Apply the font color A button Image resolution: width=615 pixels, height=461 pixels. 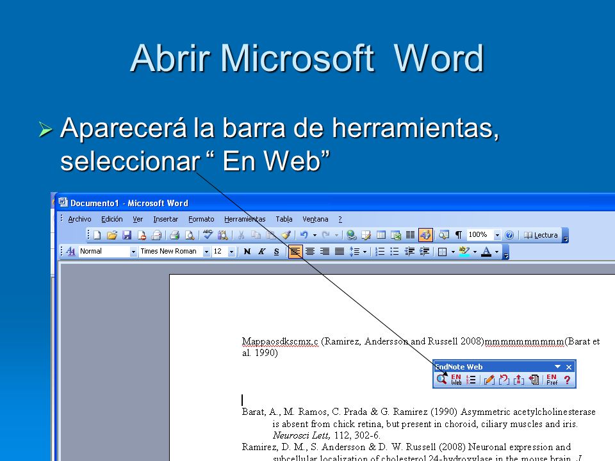(486, 251)
